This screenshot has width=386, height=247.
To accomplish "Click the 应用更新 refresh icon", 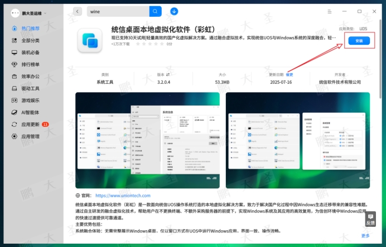I will coord(15,125).
